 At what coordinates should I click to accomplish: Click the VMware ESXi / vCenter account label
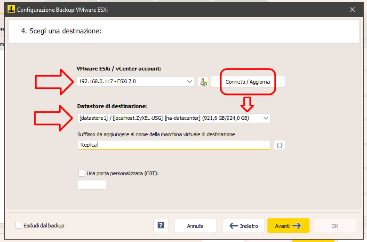point(119,69)
